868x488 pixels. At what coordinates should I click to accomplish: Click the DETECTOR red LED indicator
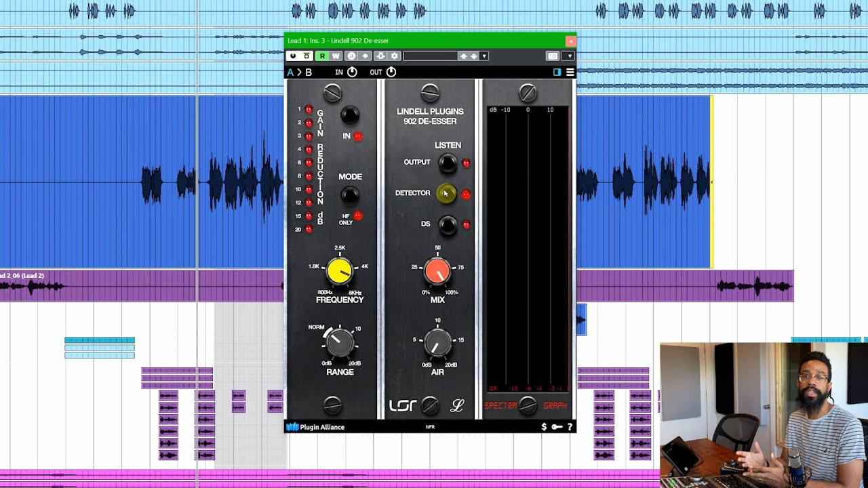(x=466, y=195)
